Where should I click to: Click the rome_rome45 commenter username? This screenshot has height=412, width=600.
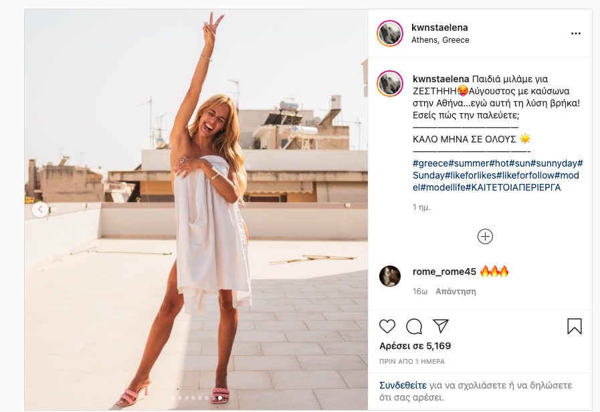(444, 272)
